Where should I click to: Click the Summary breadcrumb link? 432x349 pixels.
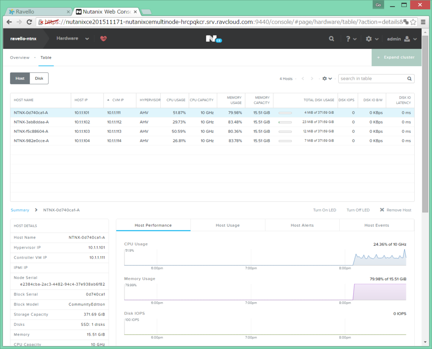click(x=20, y=210)
